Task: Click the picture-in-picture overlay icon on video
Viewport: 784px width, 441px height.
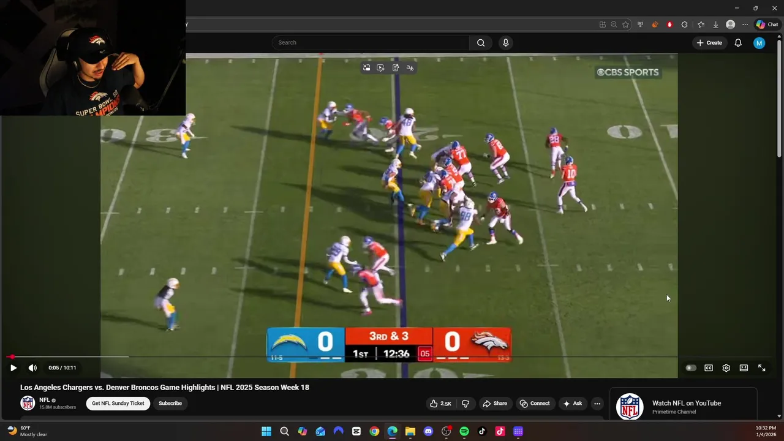Action: (x=366, y=68)
